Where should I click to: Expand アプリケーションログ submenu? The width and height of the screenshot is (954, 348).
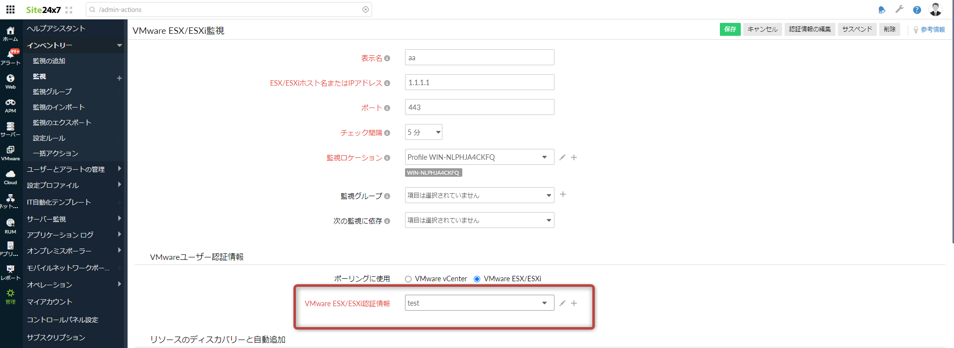(x=120, y=234)
